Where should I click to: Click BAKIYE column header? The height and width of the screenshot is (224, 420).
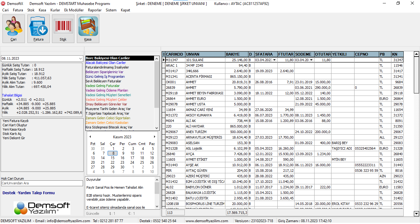coord(237,54)
